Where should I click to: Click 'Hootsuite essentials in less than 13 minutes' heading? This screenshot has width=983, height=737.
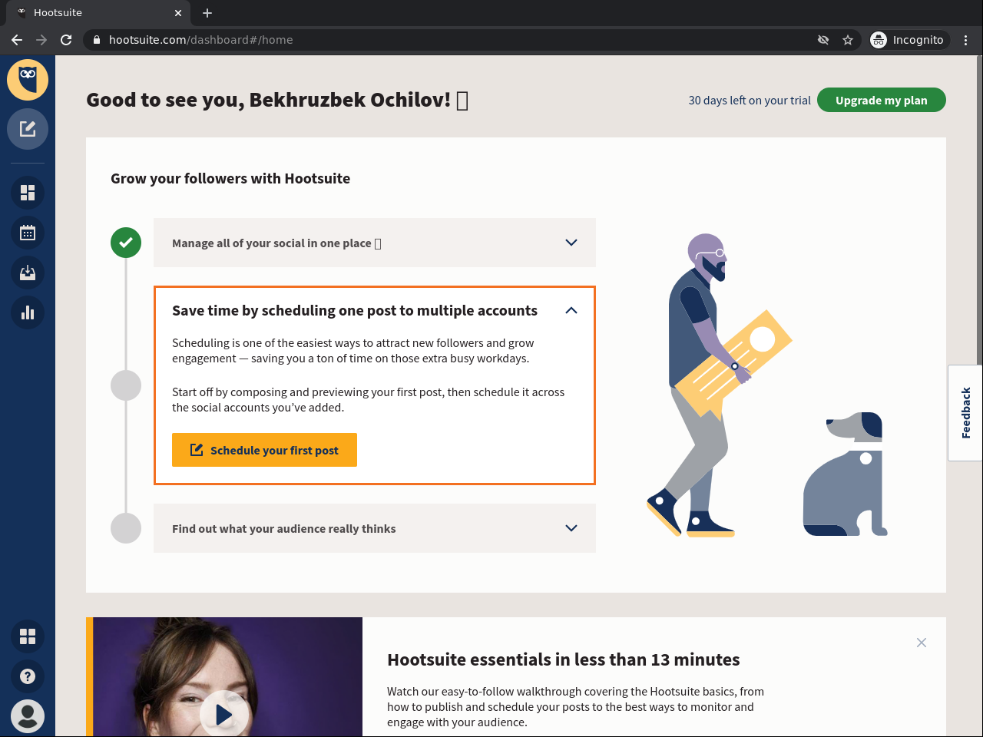564,659
